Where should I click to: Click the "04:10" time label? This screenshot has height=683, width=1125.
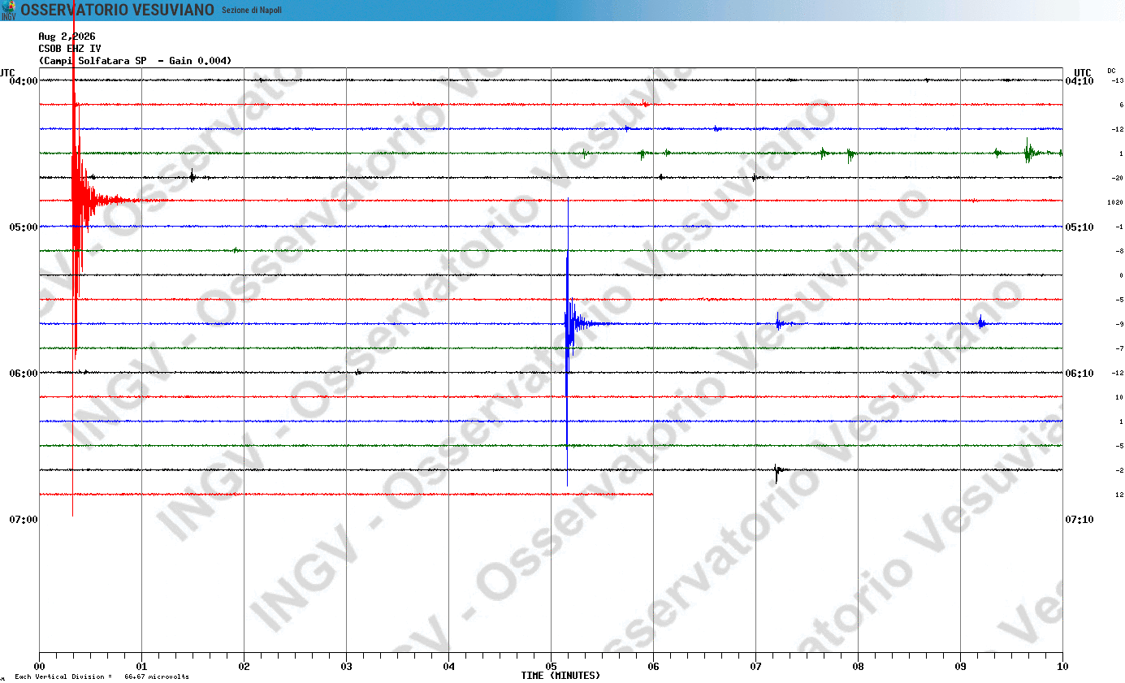pyautogui.click(x=1079, y=81)
